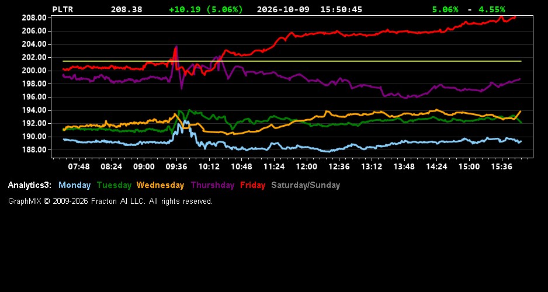Select the Thurshday legend entry
This screenshot has width=548, height=292.
click(x=213, y=185)
